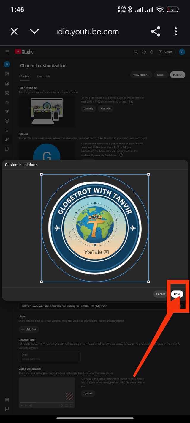The image size is (190, 423).
Task: Click Remove for the banner image
Action: coord(105,109)
